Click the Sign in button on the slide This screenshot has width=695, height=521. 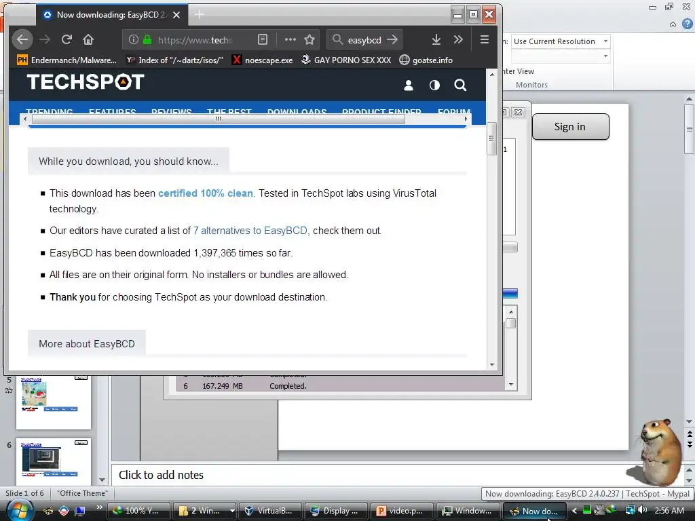pyautogui.click(x=570, y=127)
